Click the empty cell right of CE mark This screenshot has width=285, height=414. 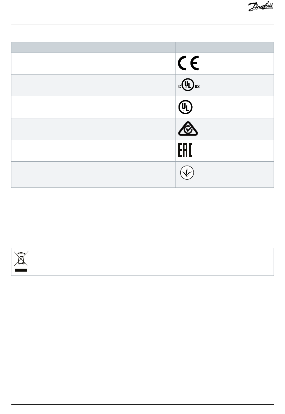coord(261,64)
